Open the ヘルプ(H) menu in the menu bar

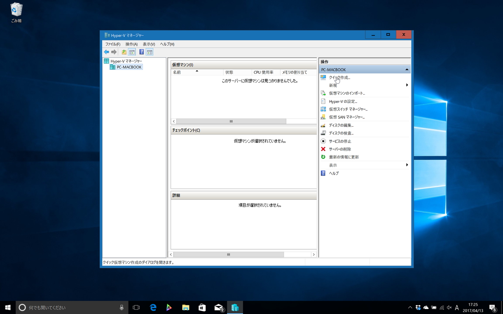[x=167, y=44]
